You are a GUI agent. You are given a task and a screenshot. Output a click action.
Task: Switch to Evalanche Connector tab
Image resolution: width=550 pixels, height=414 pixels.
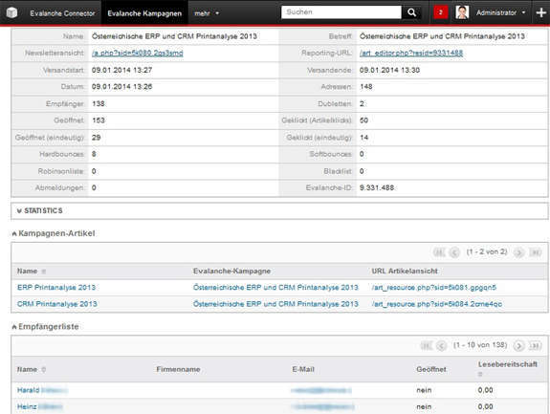[x=62, y=13]
